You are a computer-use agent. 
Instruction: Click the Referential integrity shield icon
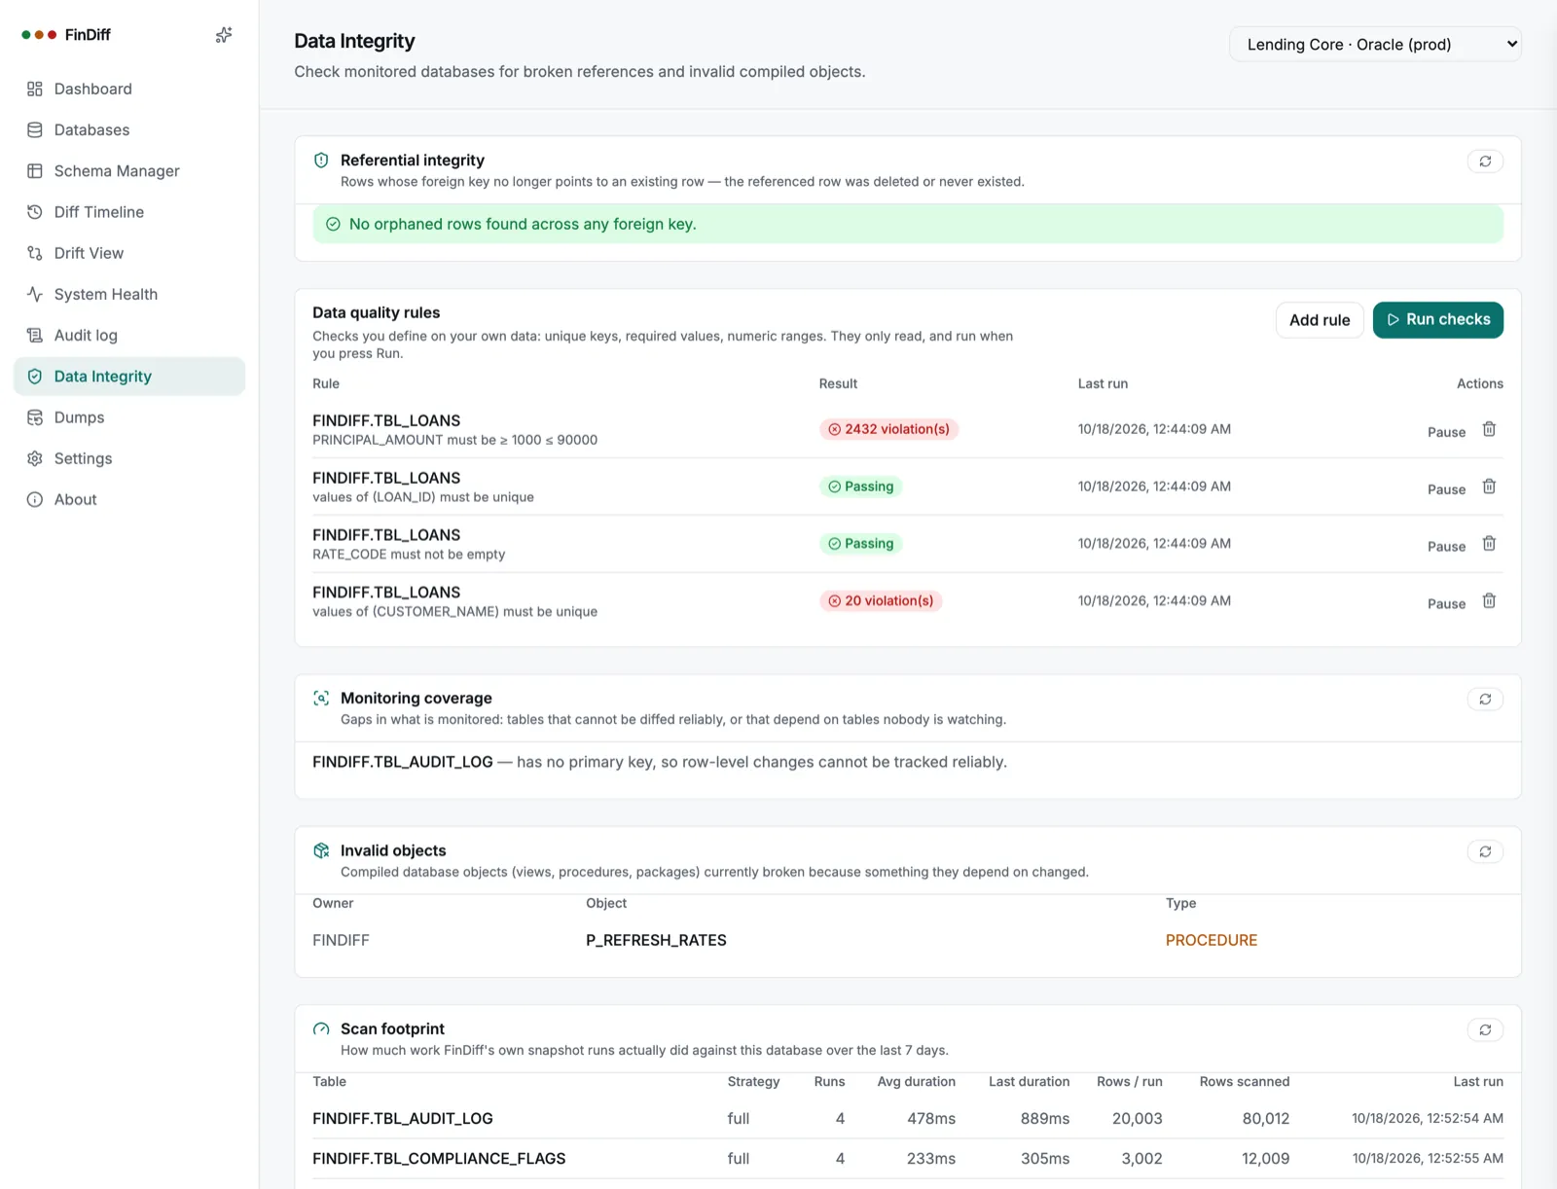pos(321,161)
